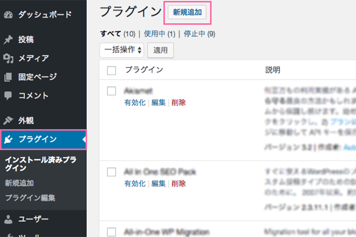
Task: Click the media icon next to メディア
Action: click(8, 58)
